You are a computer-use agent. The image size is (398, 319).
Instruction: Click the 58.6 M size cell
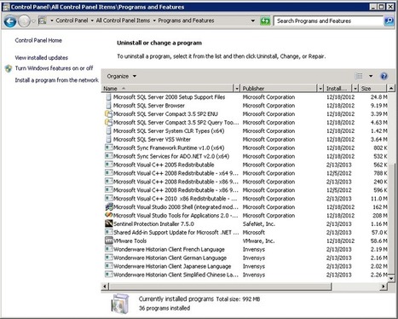click(378, 241)
